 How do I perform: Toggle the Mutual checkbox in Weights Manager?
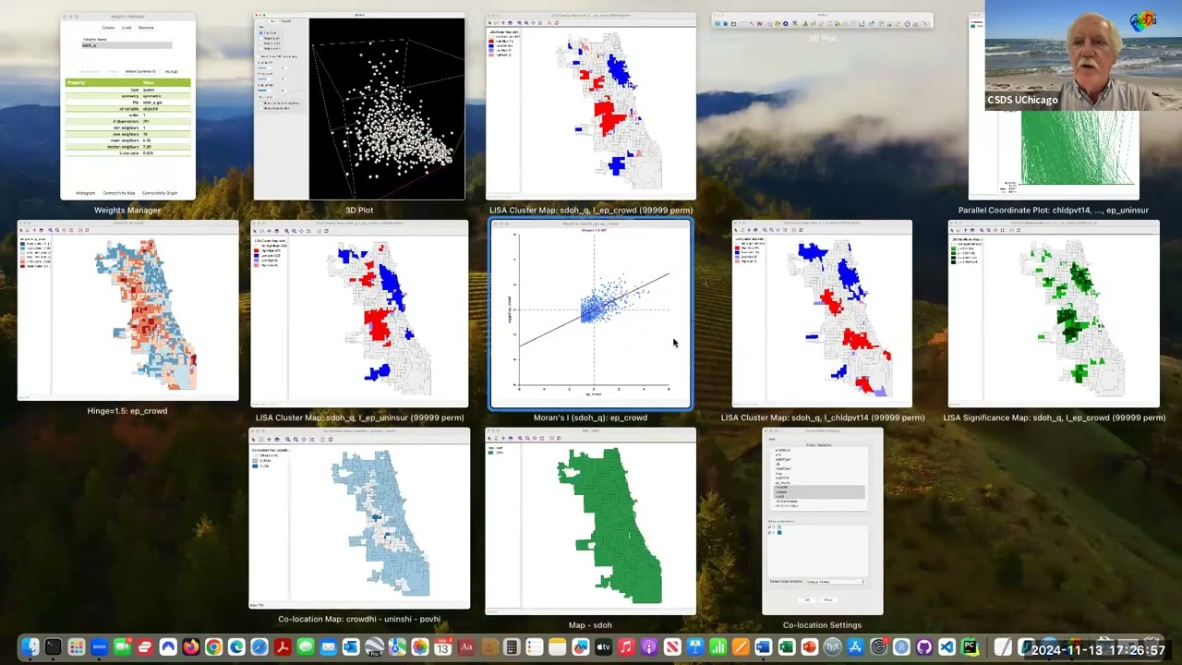pyautogui.click(x=163, y=71)
